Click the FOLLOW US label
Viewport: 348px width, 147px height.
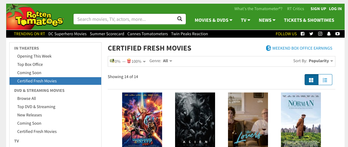pos(286,34)
